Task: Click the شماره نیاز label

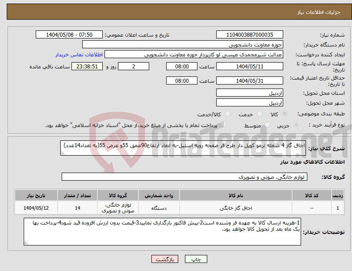Action: [332, 35]
